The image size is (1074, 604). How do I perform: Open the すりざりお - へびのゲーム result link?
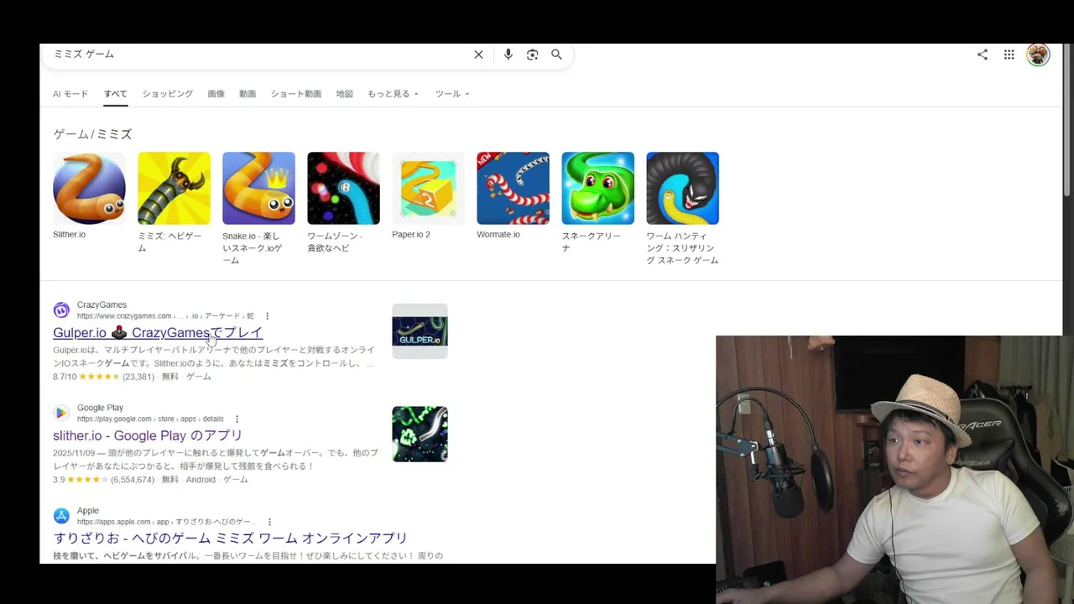point(230,539)
